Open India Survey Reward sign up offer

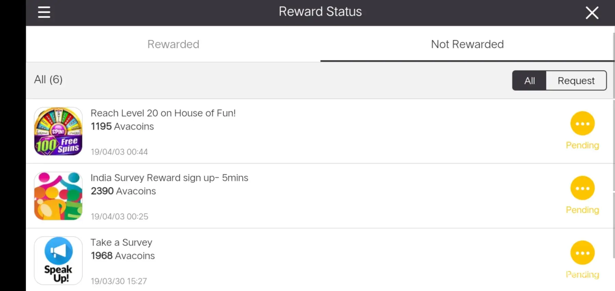169,178
